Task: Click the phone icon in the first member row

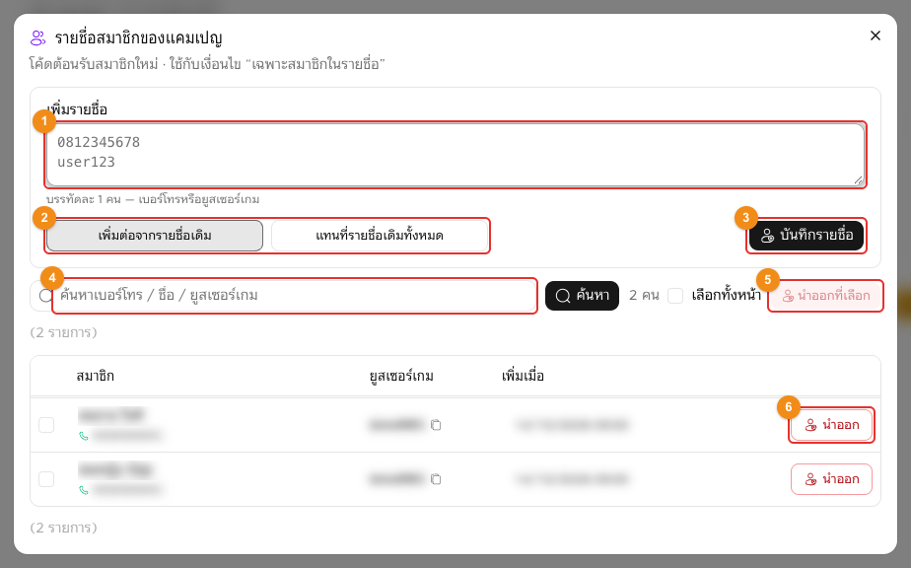Action: pos(84,436)
